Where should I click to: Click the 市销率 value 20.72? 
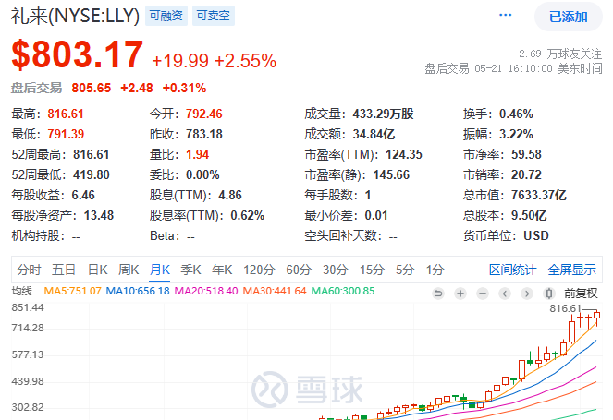point(526,174)
